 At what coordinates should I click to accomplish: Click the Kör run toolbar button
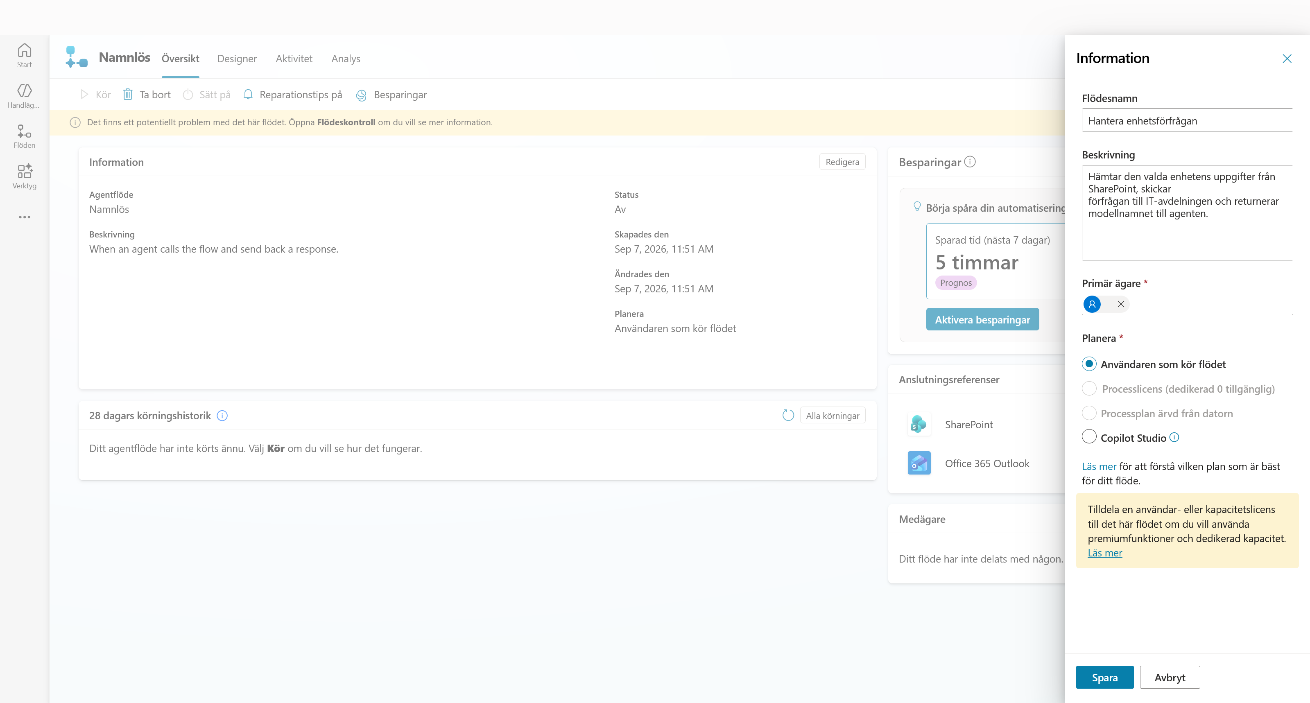pos(95,95)
